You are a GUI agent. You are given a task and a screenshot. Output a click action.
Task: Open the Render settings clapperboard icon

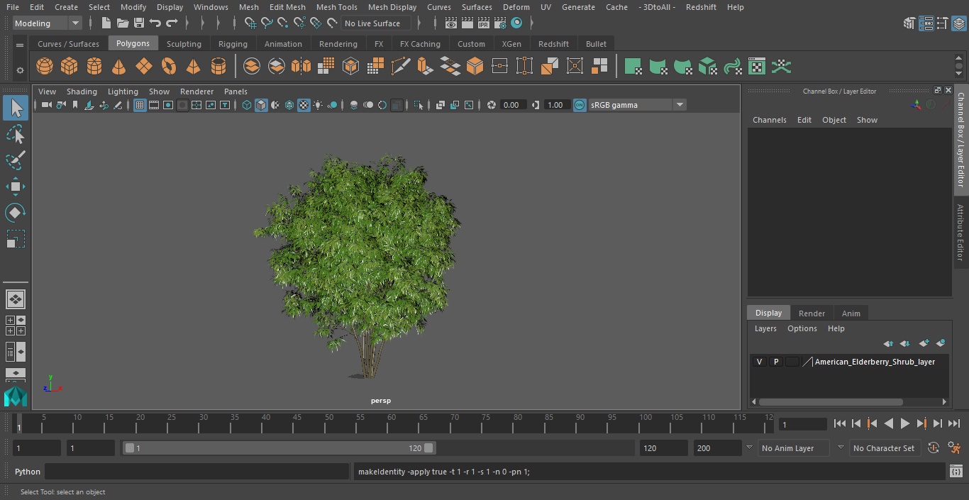(x=500, y=23)
